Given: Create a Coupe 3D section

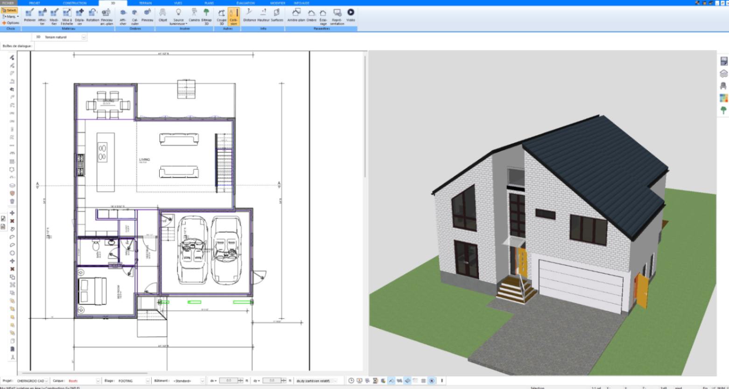Looking at the screenshot, I should (221, 16).
